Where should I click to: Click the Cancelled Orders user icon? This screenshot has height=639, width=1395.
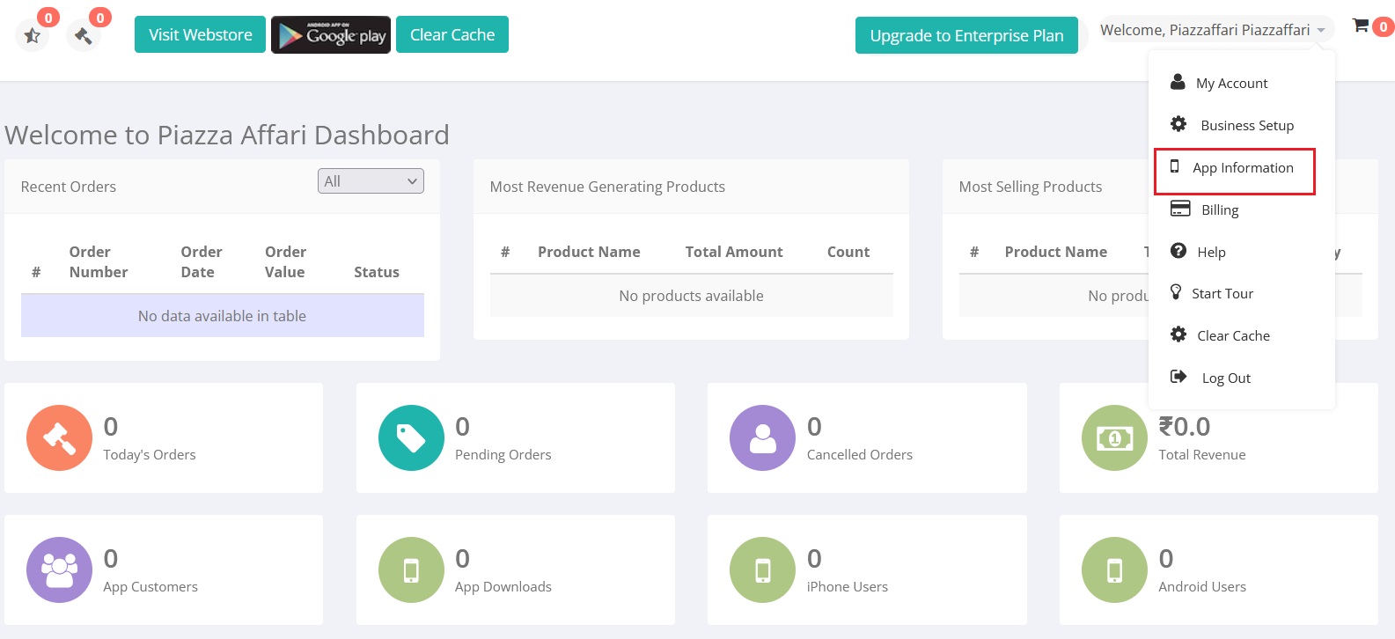click(x=762, y=437)
